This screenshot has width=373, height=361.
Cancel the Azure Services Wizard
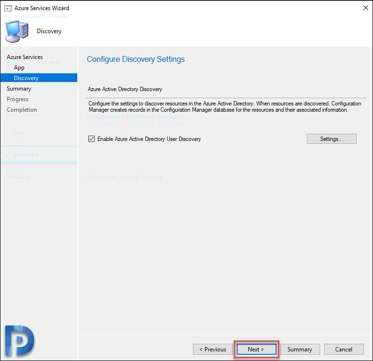click(x=344, y=349)
